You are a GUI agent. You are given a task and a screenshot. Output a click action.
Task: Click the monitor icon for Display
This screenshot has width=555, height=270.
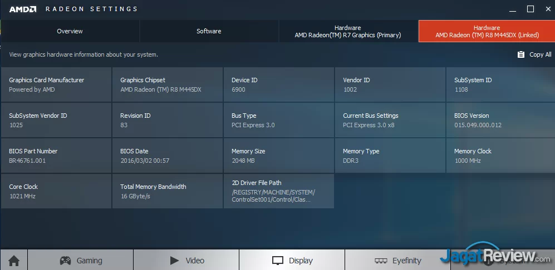pos(278,261)
